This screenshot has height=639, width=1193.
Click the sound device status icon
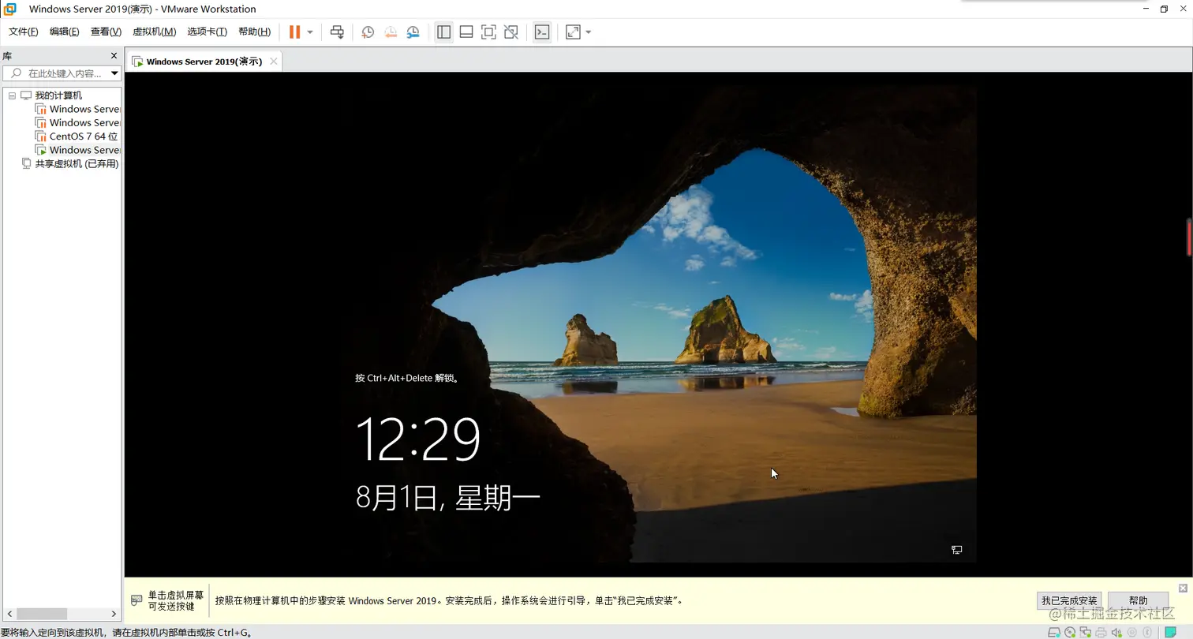[1116, 632]
